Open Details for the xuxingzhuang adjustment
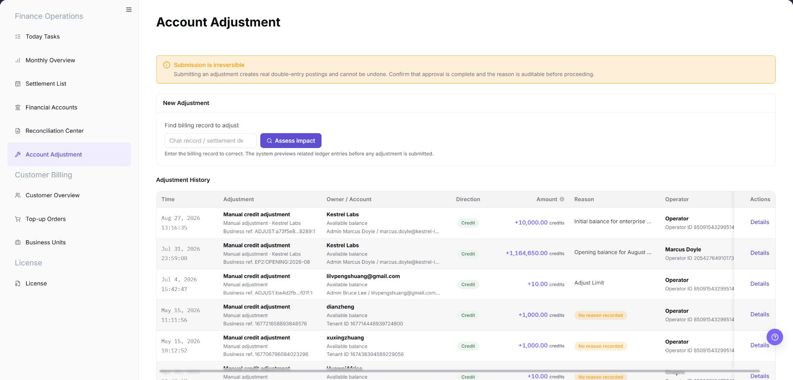Image resolution: width=793 pixels, height=380 pixels. pos(760,345)
